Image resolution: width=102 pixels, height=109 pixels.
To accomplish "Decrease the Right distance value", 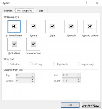I will (79, 82).
